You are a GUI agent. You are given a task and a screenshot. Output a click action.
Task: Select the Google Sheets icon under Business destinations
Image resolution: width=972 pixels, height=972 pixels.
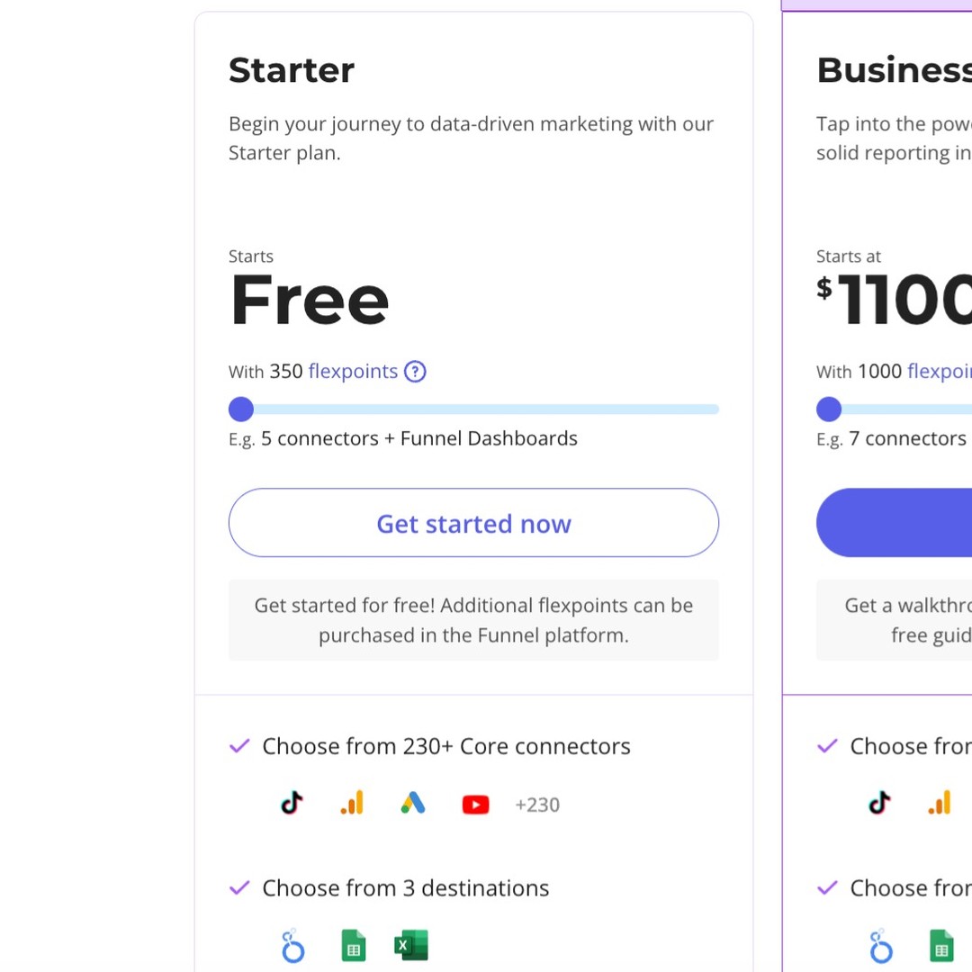click(941, 945)
